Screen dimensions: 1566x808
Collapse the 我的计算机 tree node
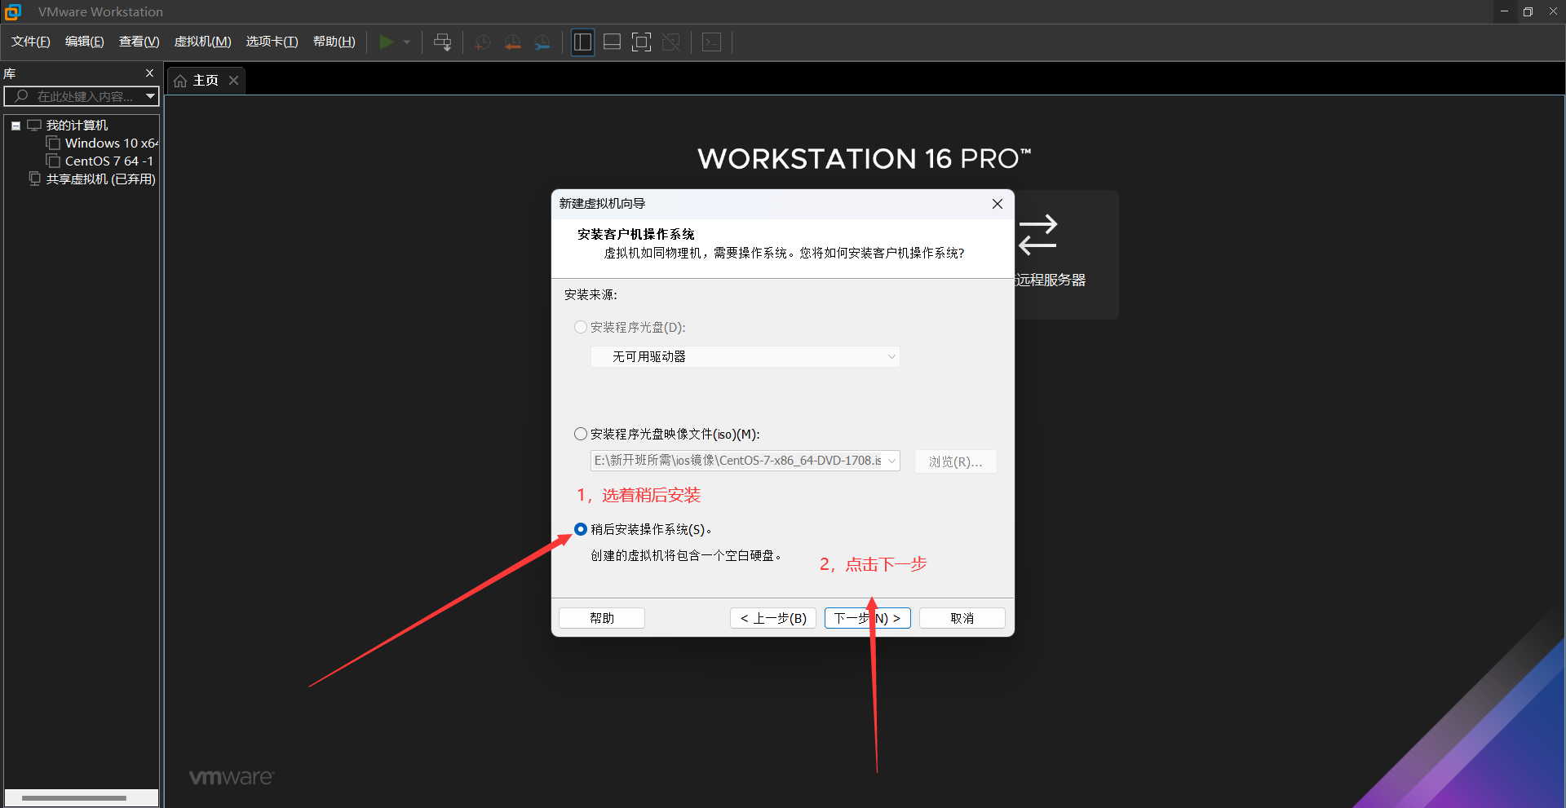pos(15,126)
